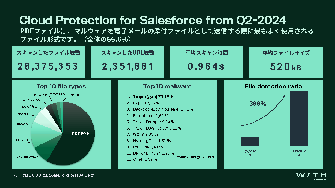Screen dimensions: 335x188
Task: Click the WithSecure global data footnote
Action: tap(195, 157)
